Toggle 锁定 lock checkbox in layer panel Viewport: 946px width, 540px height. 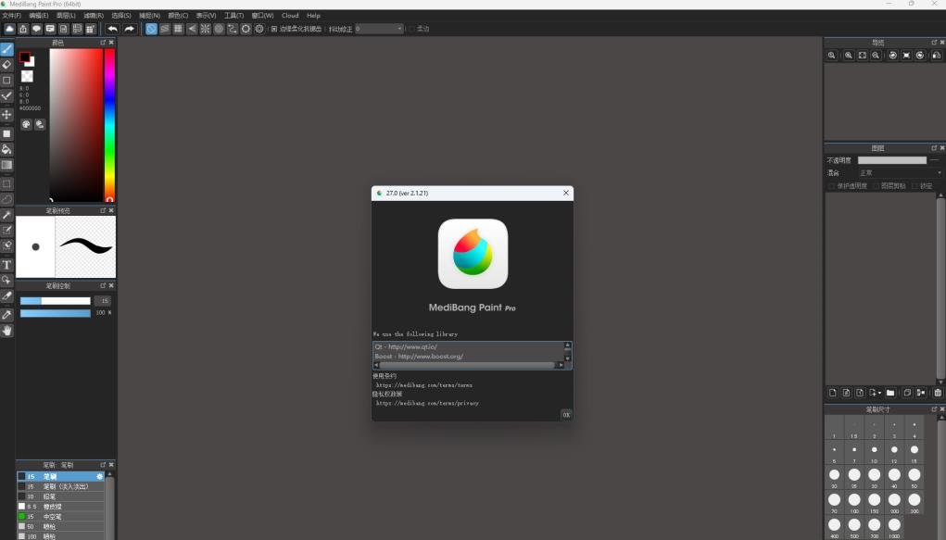[x=915, y=186]
